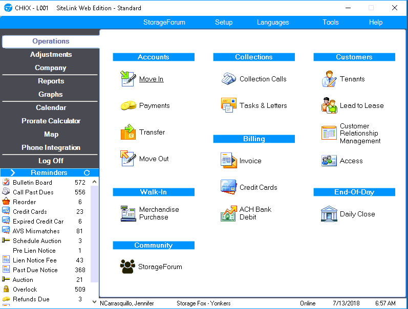Viewport: 408px width, 309px height.
Task: Open the Transfer box icon
Action: pos(128,132)
